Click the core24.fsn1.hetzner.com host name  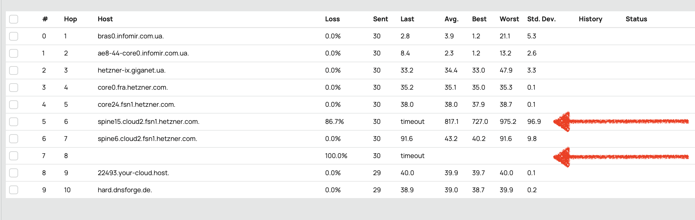136,105
